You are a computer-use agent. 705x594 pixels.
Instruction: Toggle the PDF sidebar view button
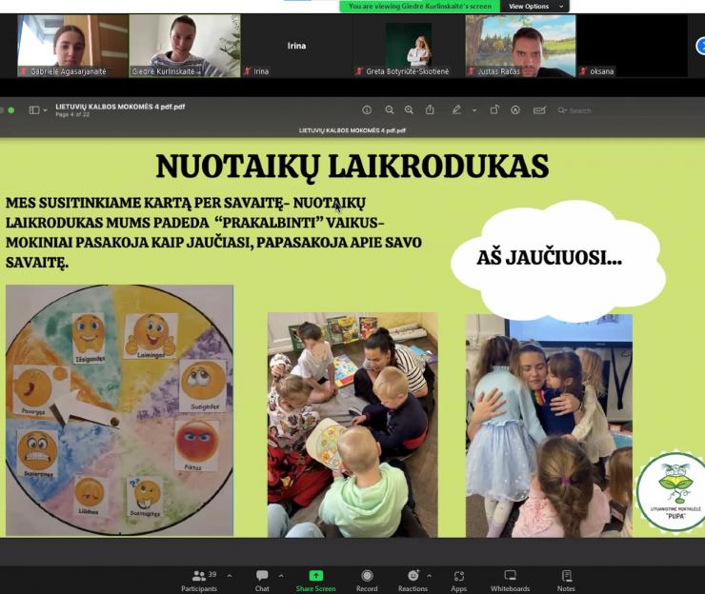[x=34, y=110]
